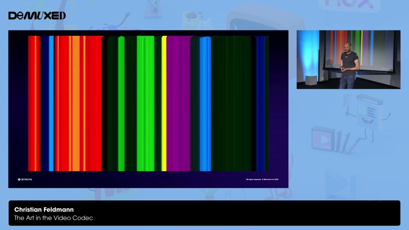The image size is (409, 230).
Task: Click the speaker name Christian Feldmann
Action: point(44,210)
